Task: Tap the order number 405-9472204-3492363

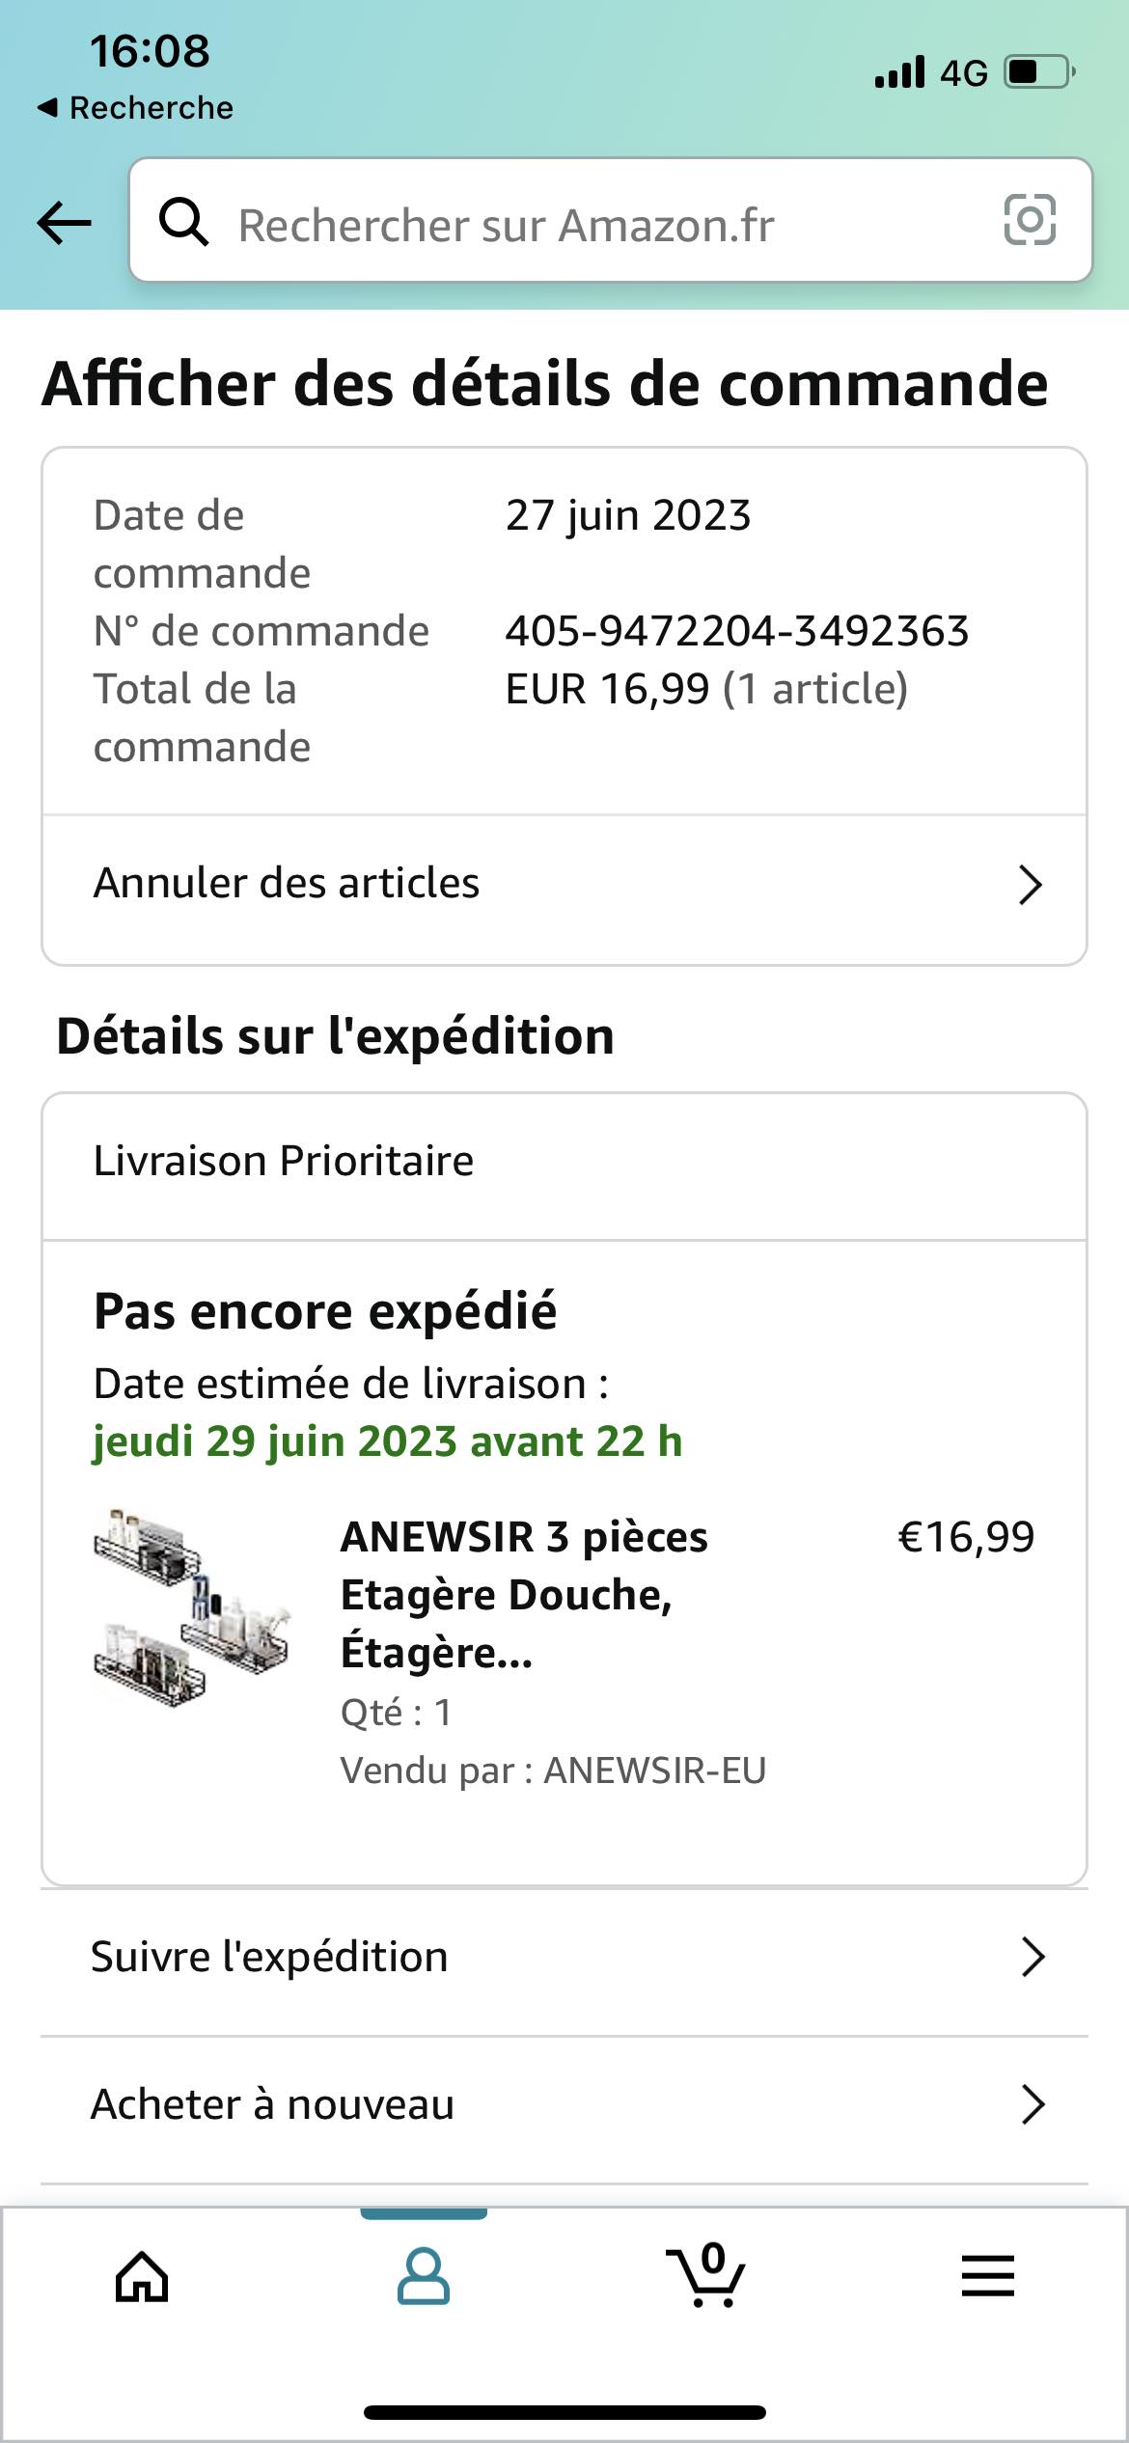Action: (x=737, y=631)
